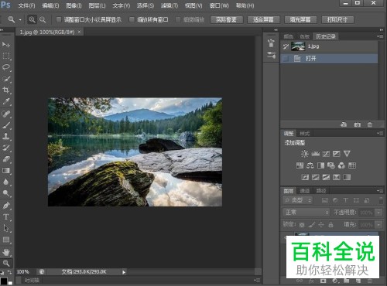
Task: Toggle lock transparent pixels in Layers panel
Action: [302, 225]
